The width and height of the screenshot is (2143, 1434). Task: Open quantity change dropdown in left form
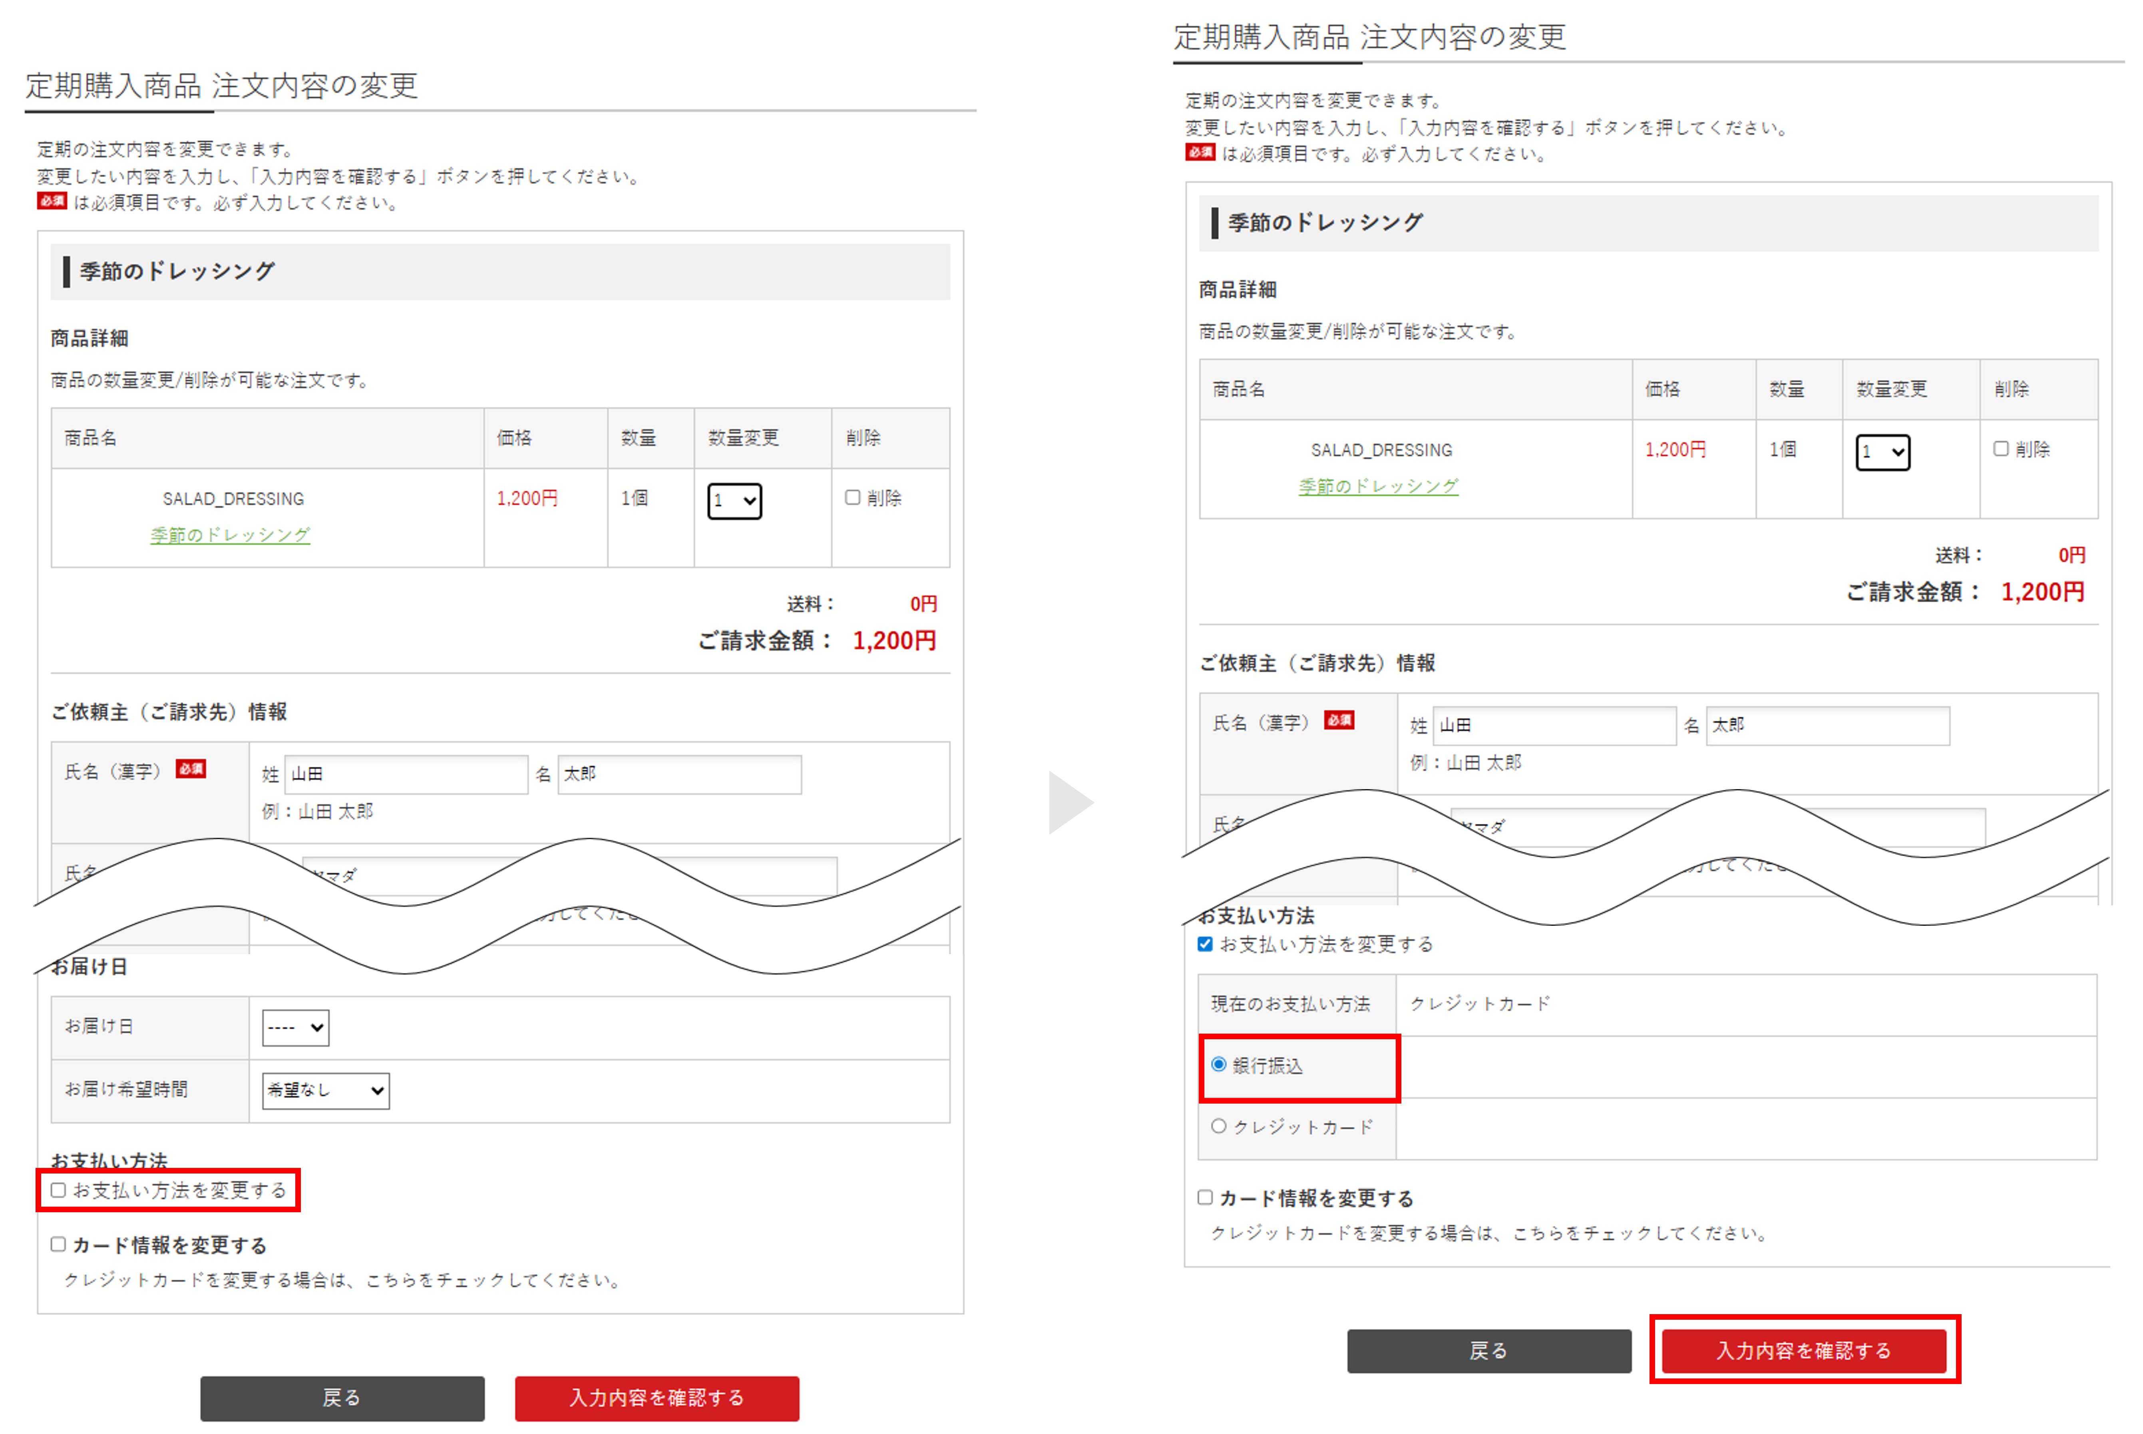coord(734,501)
